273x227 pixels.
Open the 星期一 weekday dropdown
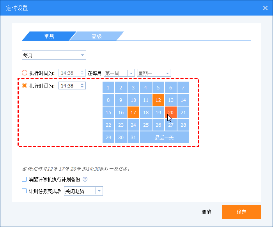pyautogui.click(x=167, y=73)
